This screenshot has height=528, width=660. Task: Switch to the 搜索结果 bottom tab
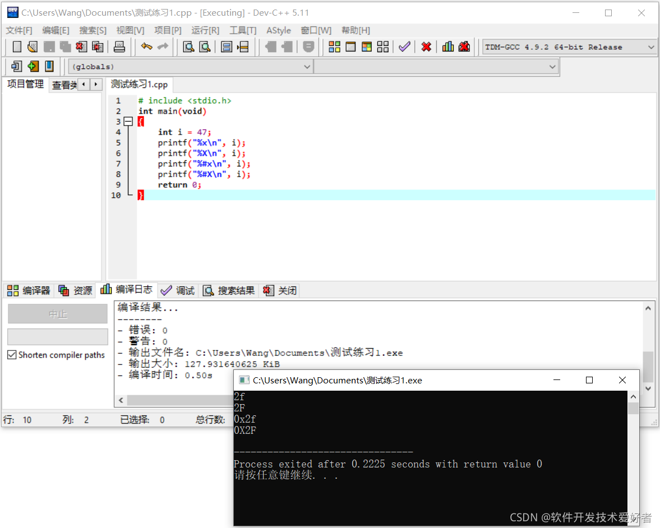[229, 290]
